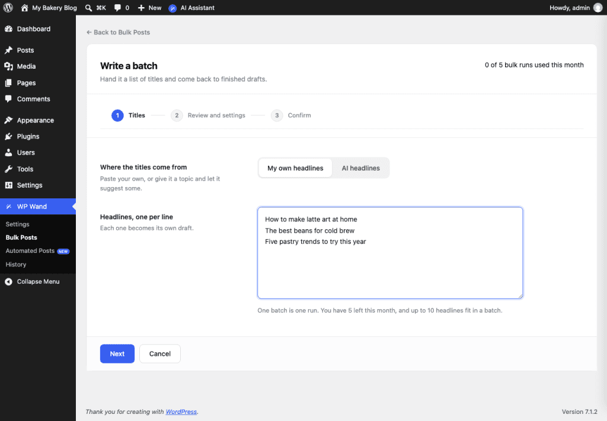Open the comments bubble icon in admin bar
This screenshot has width=607, height=421.
click(117, 8)
